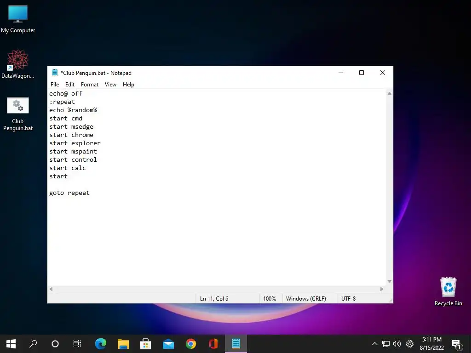The height and width of the screenshot is (353, 471).
Task: Click on the 'echo@ off' line
Action: tap(66, 93)
